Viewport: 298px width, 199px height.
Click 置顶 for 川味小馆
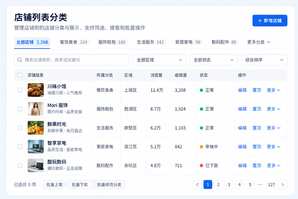257,90
